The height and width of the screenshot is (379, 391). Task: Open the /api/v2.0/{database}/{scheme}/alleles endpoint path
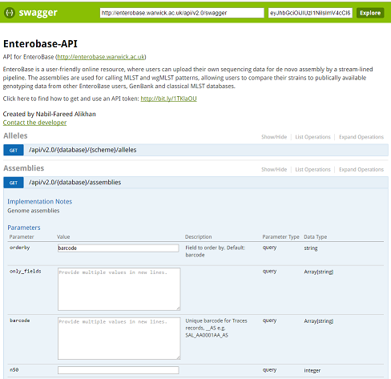(x=83, y=150)
